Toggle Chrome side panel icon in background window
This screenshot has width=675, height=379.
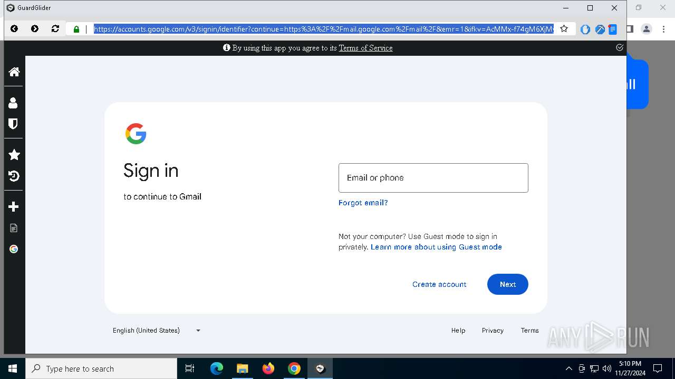(x=630, y=29)
